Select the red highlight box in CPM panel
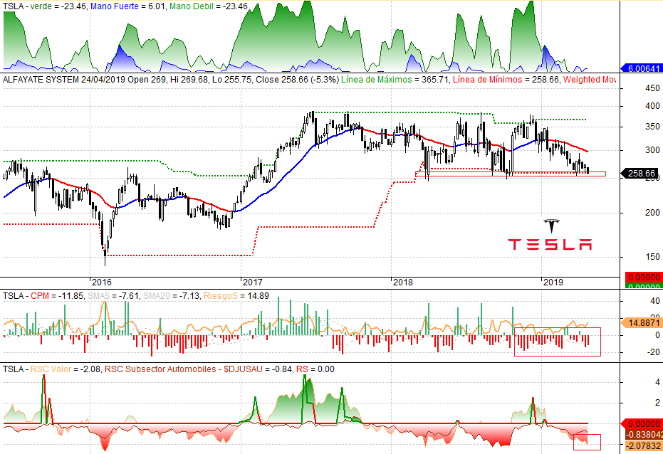Screen dimensions: 663x454 pos(557,342)
